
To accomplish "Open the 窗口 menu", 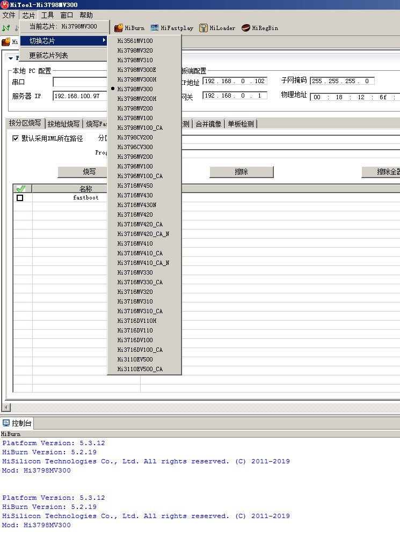I will (67, 15).
